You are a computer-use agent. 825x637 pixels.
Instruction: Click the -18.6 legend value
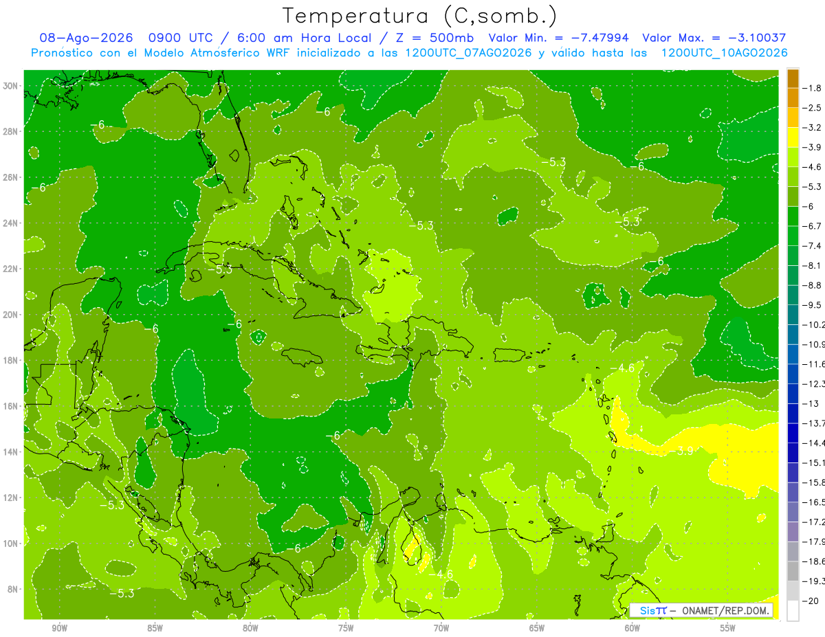click(814, 561)
